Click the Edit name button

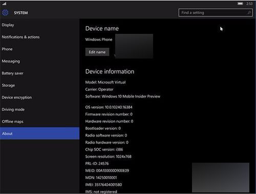pyautogui.click(x=97, y=52)
